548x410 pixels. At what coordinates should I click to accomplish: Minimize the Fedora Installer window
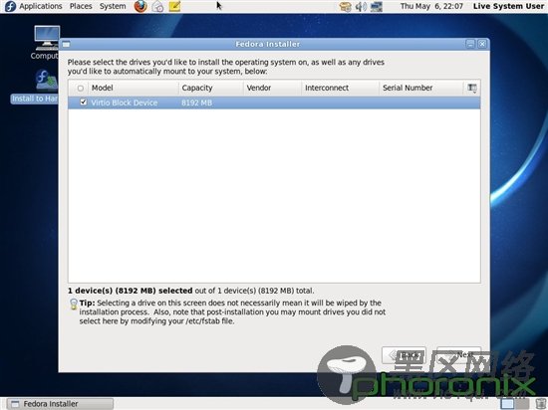470,44
